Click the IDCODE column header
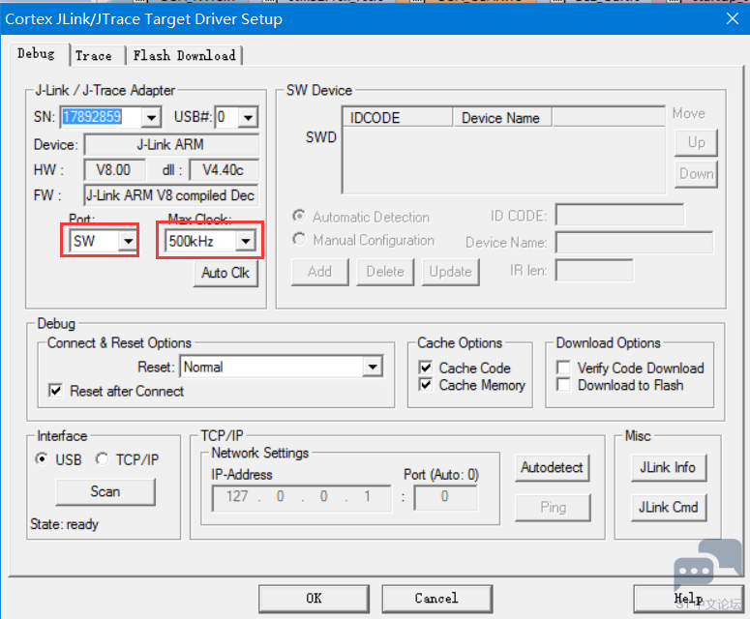The width and height of the screenshot is (750, 619). click(x=398, y=118)
